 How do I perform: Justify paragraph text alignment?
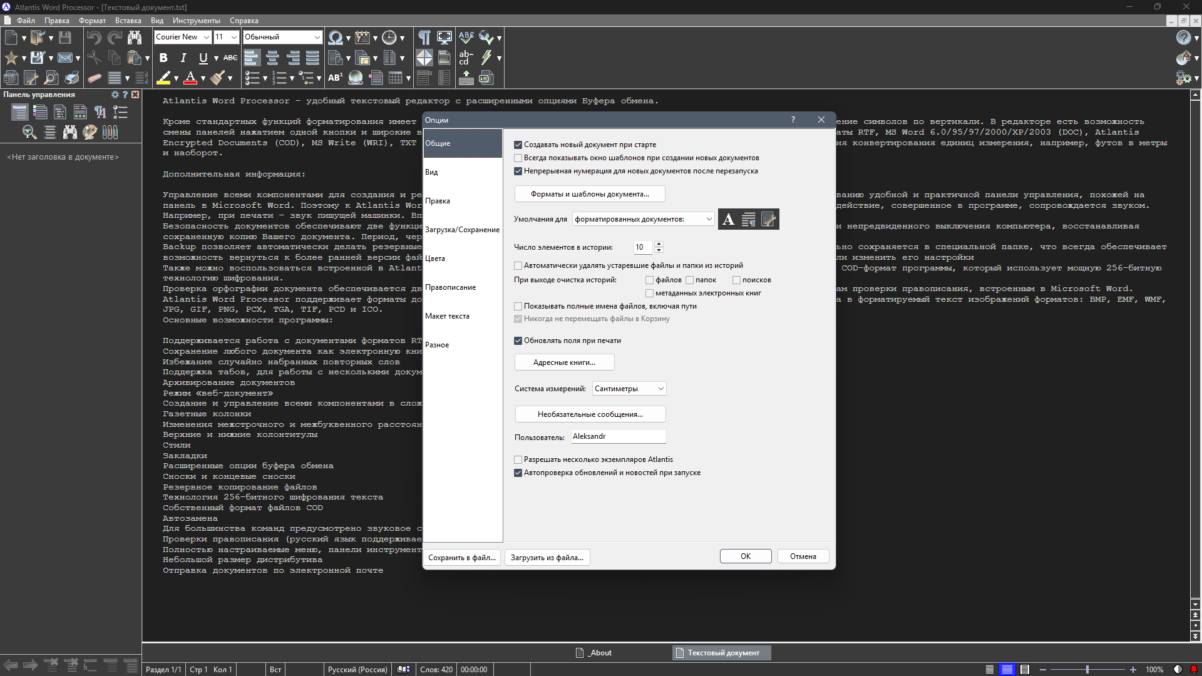point(312,58)
